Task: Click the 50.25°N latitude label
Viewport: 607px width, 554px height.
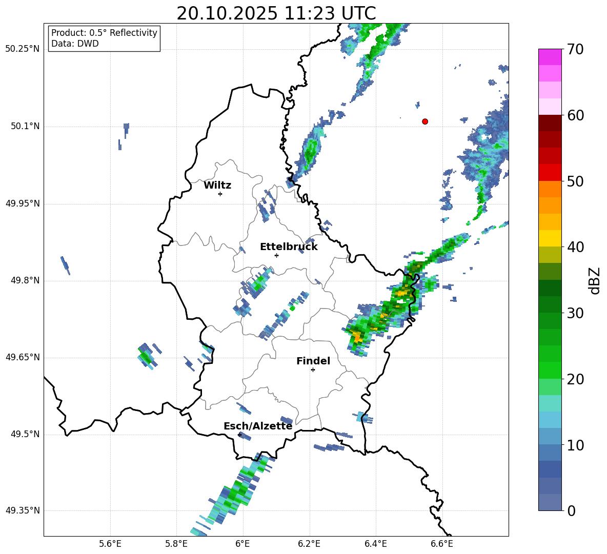Action: coord(22,49)
